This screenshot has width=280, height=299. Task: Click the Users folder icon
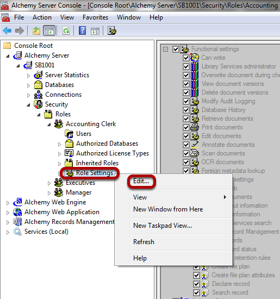69,134
